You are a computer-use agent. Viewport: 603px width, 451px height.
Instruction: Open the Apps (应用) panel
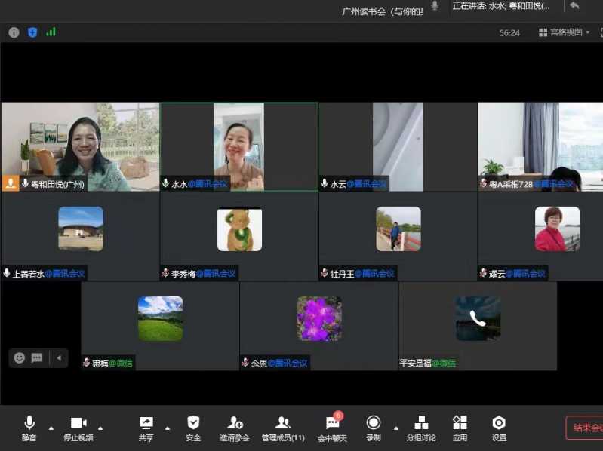tap(460, 428)
